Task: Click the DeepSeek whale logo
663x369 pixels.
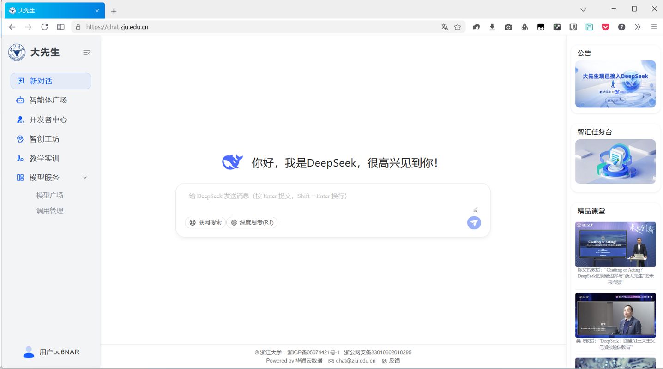Action: click(x=232, y=162)
